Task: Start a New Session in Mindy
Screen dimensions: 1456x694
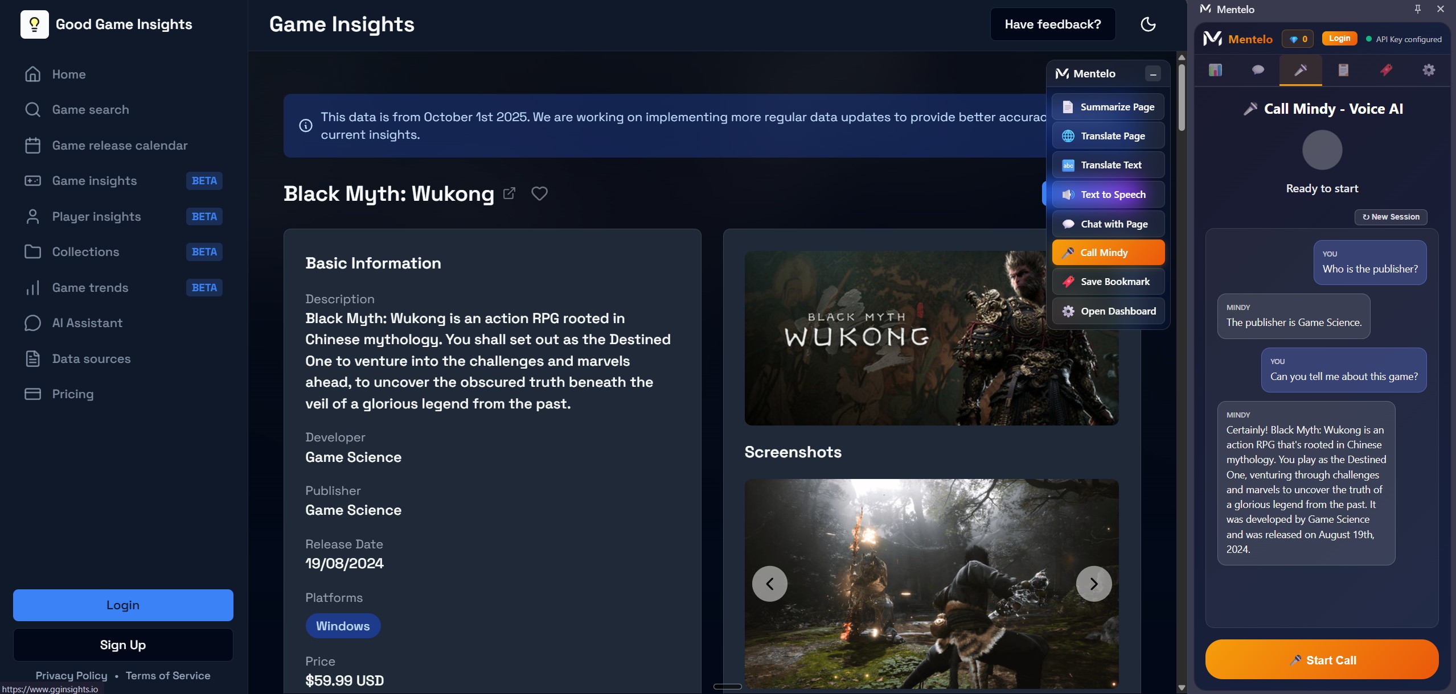Action: [1390, 217]
